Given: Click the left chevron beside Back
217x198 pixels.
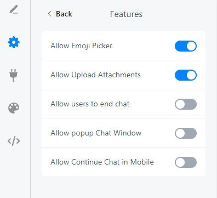Looking at the screenshot, I should click(x=49, y=14).
